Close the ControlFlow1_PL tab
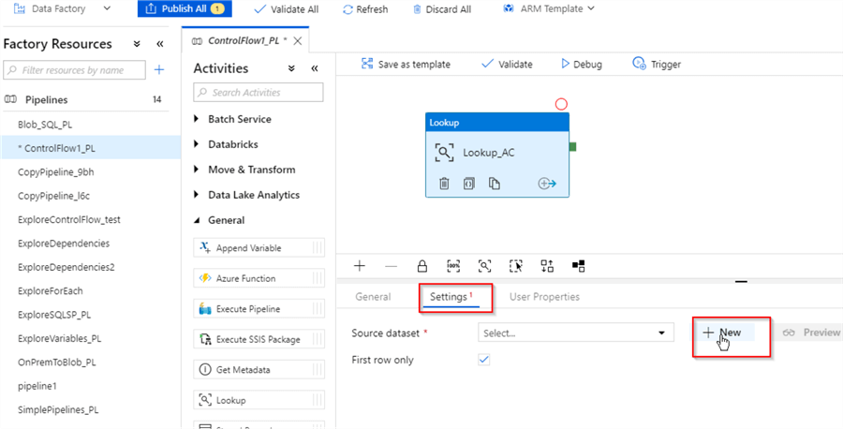This screenshot has width=843, height=429. [x=297, y=40]
